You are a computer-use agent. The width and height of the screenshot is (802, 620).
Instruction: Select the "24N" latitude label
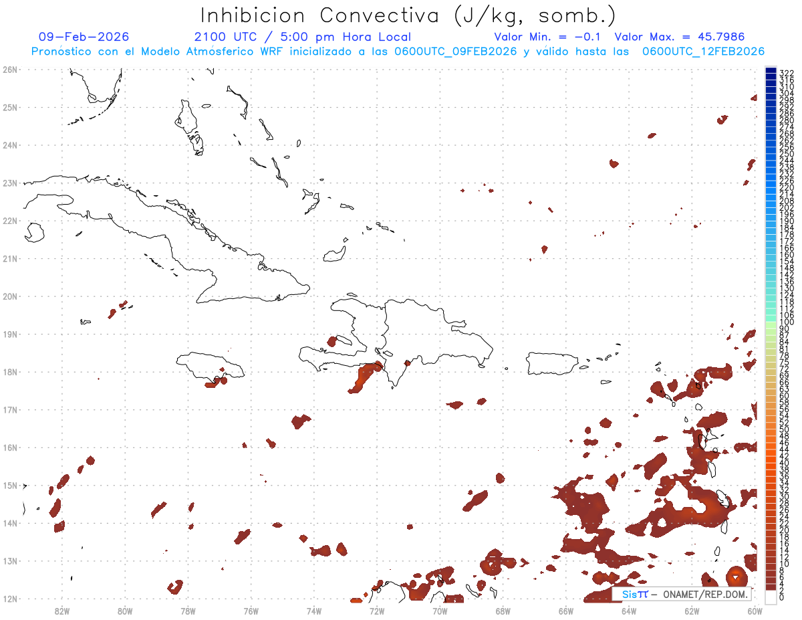point(9,145)
